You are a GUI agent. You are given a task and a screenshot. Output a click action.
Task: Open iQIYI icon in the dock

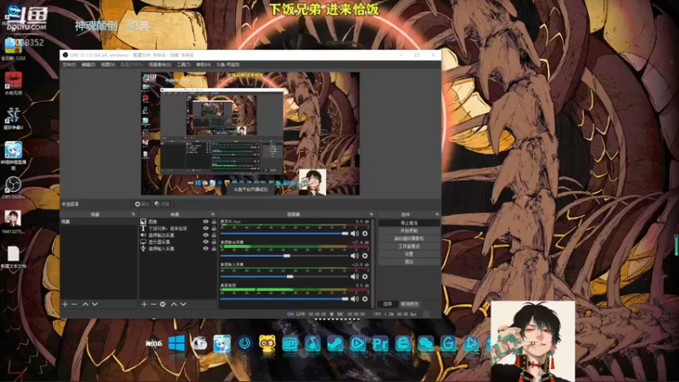[x=289, y=344]
